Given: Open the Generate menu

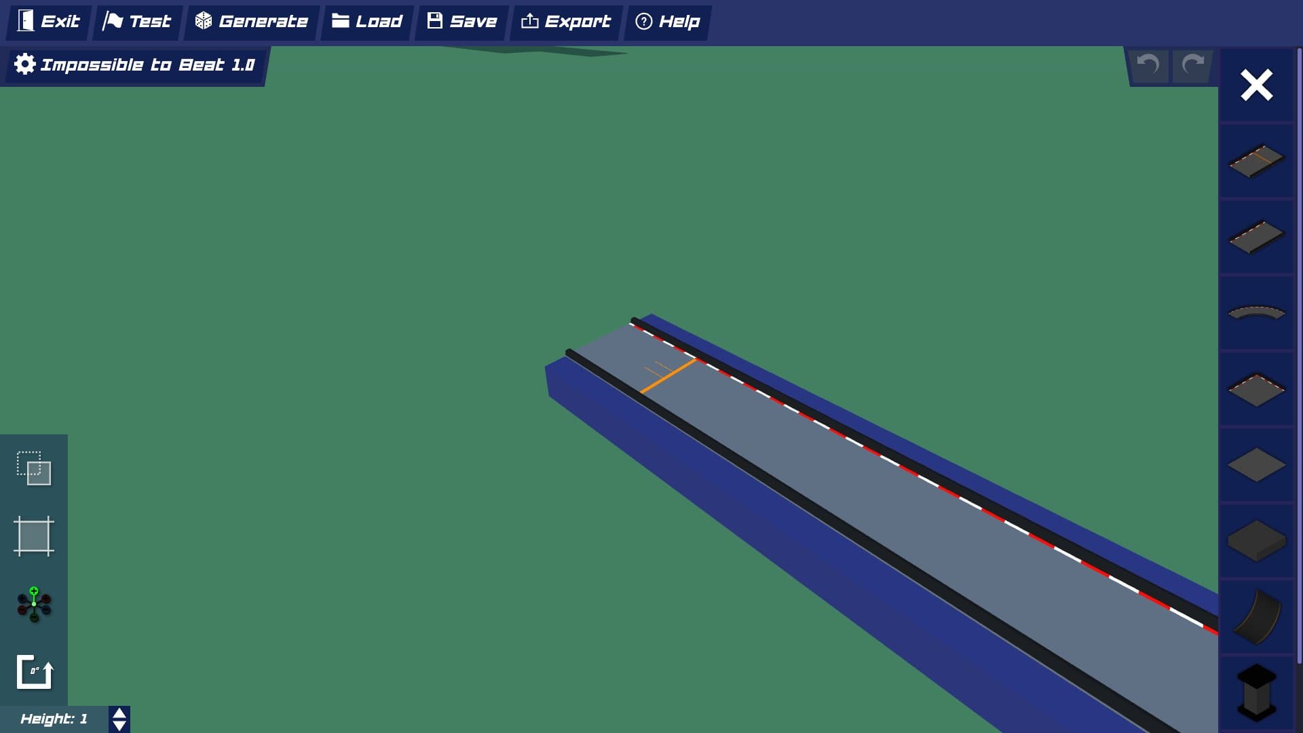Looking at the screenshot, I should (252, 22).
